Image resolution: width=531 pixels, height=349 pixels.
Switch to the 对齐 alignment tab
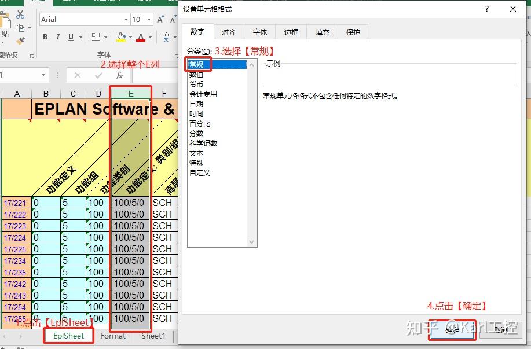(229, 32)
